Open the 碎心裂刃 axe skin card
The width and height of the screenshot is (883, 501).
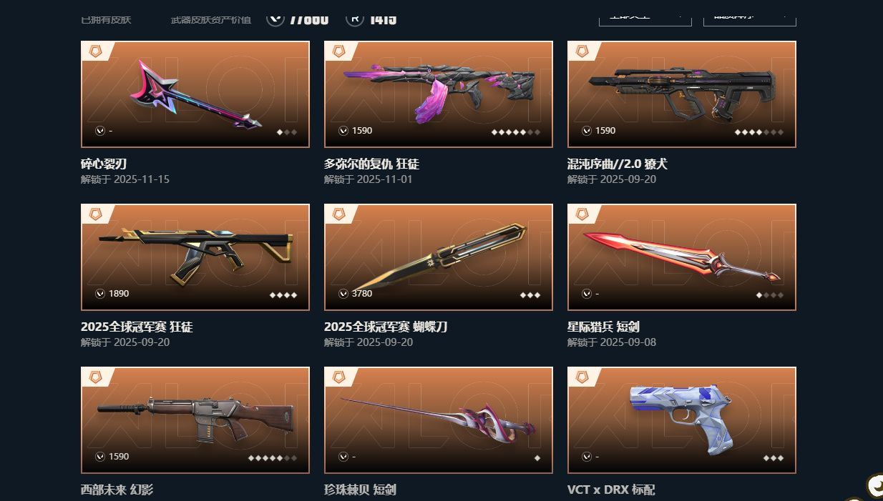[195, 94]
